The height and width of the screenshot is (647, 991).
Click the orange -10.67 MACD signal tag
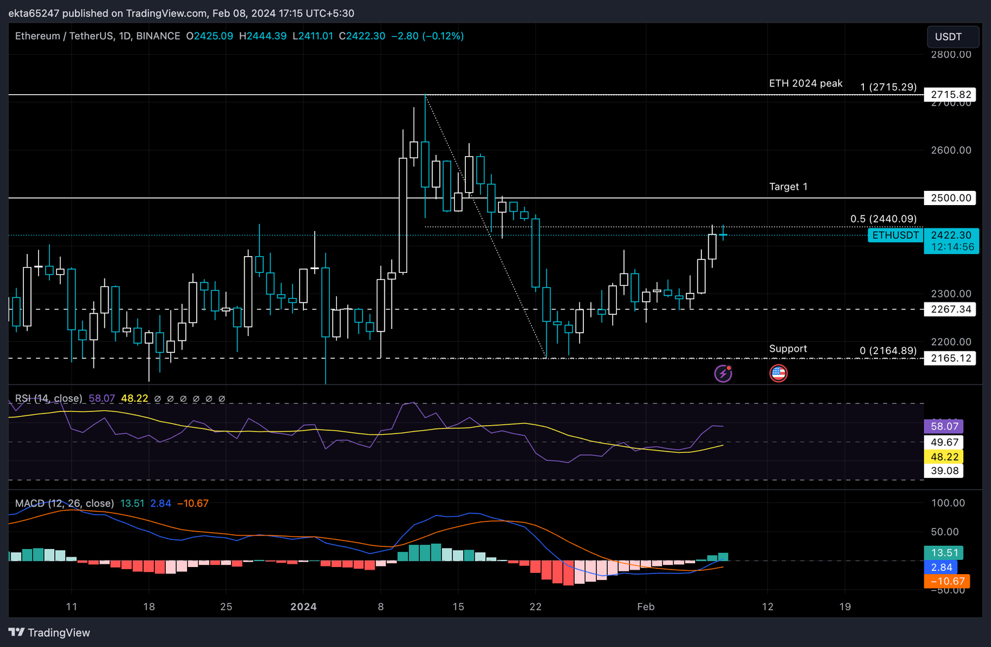pos(946,581)
